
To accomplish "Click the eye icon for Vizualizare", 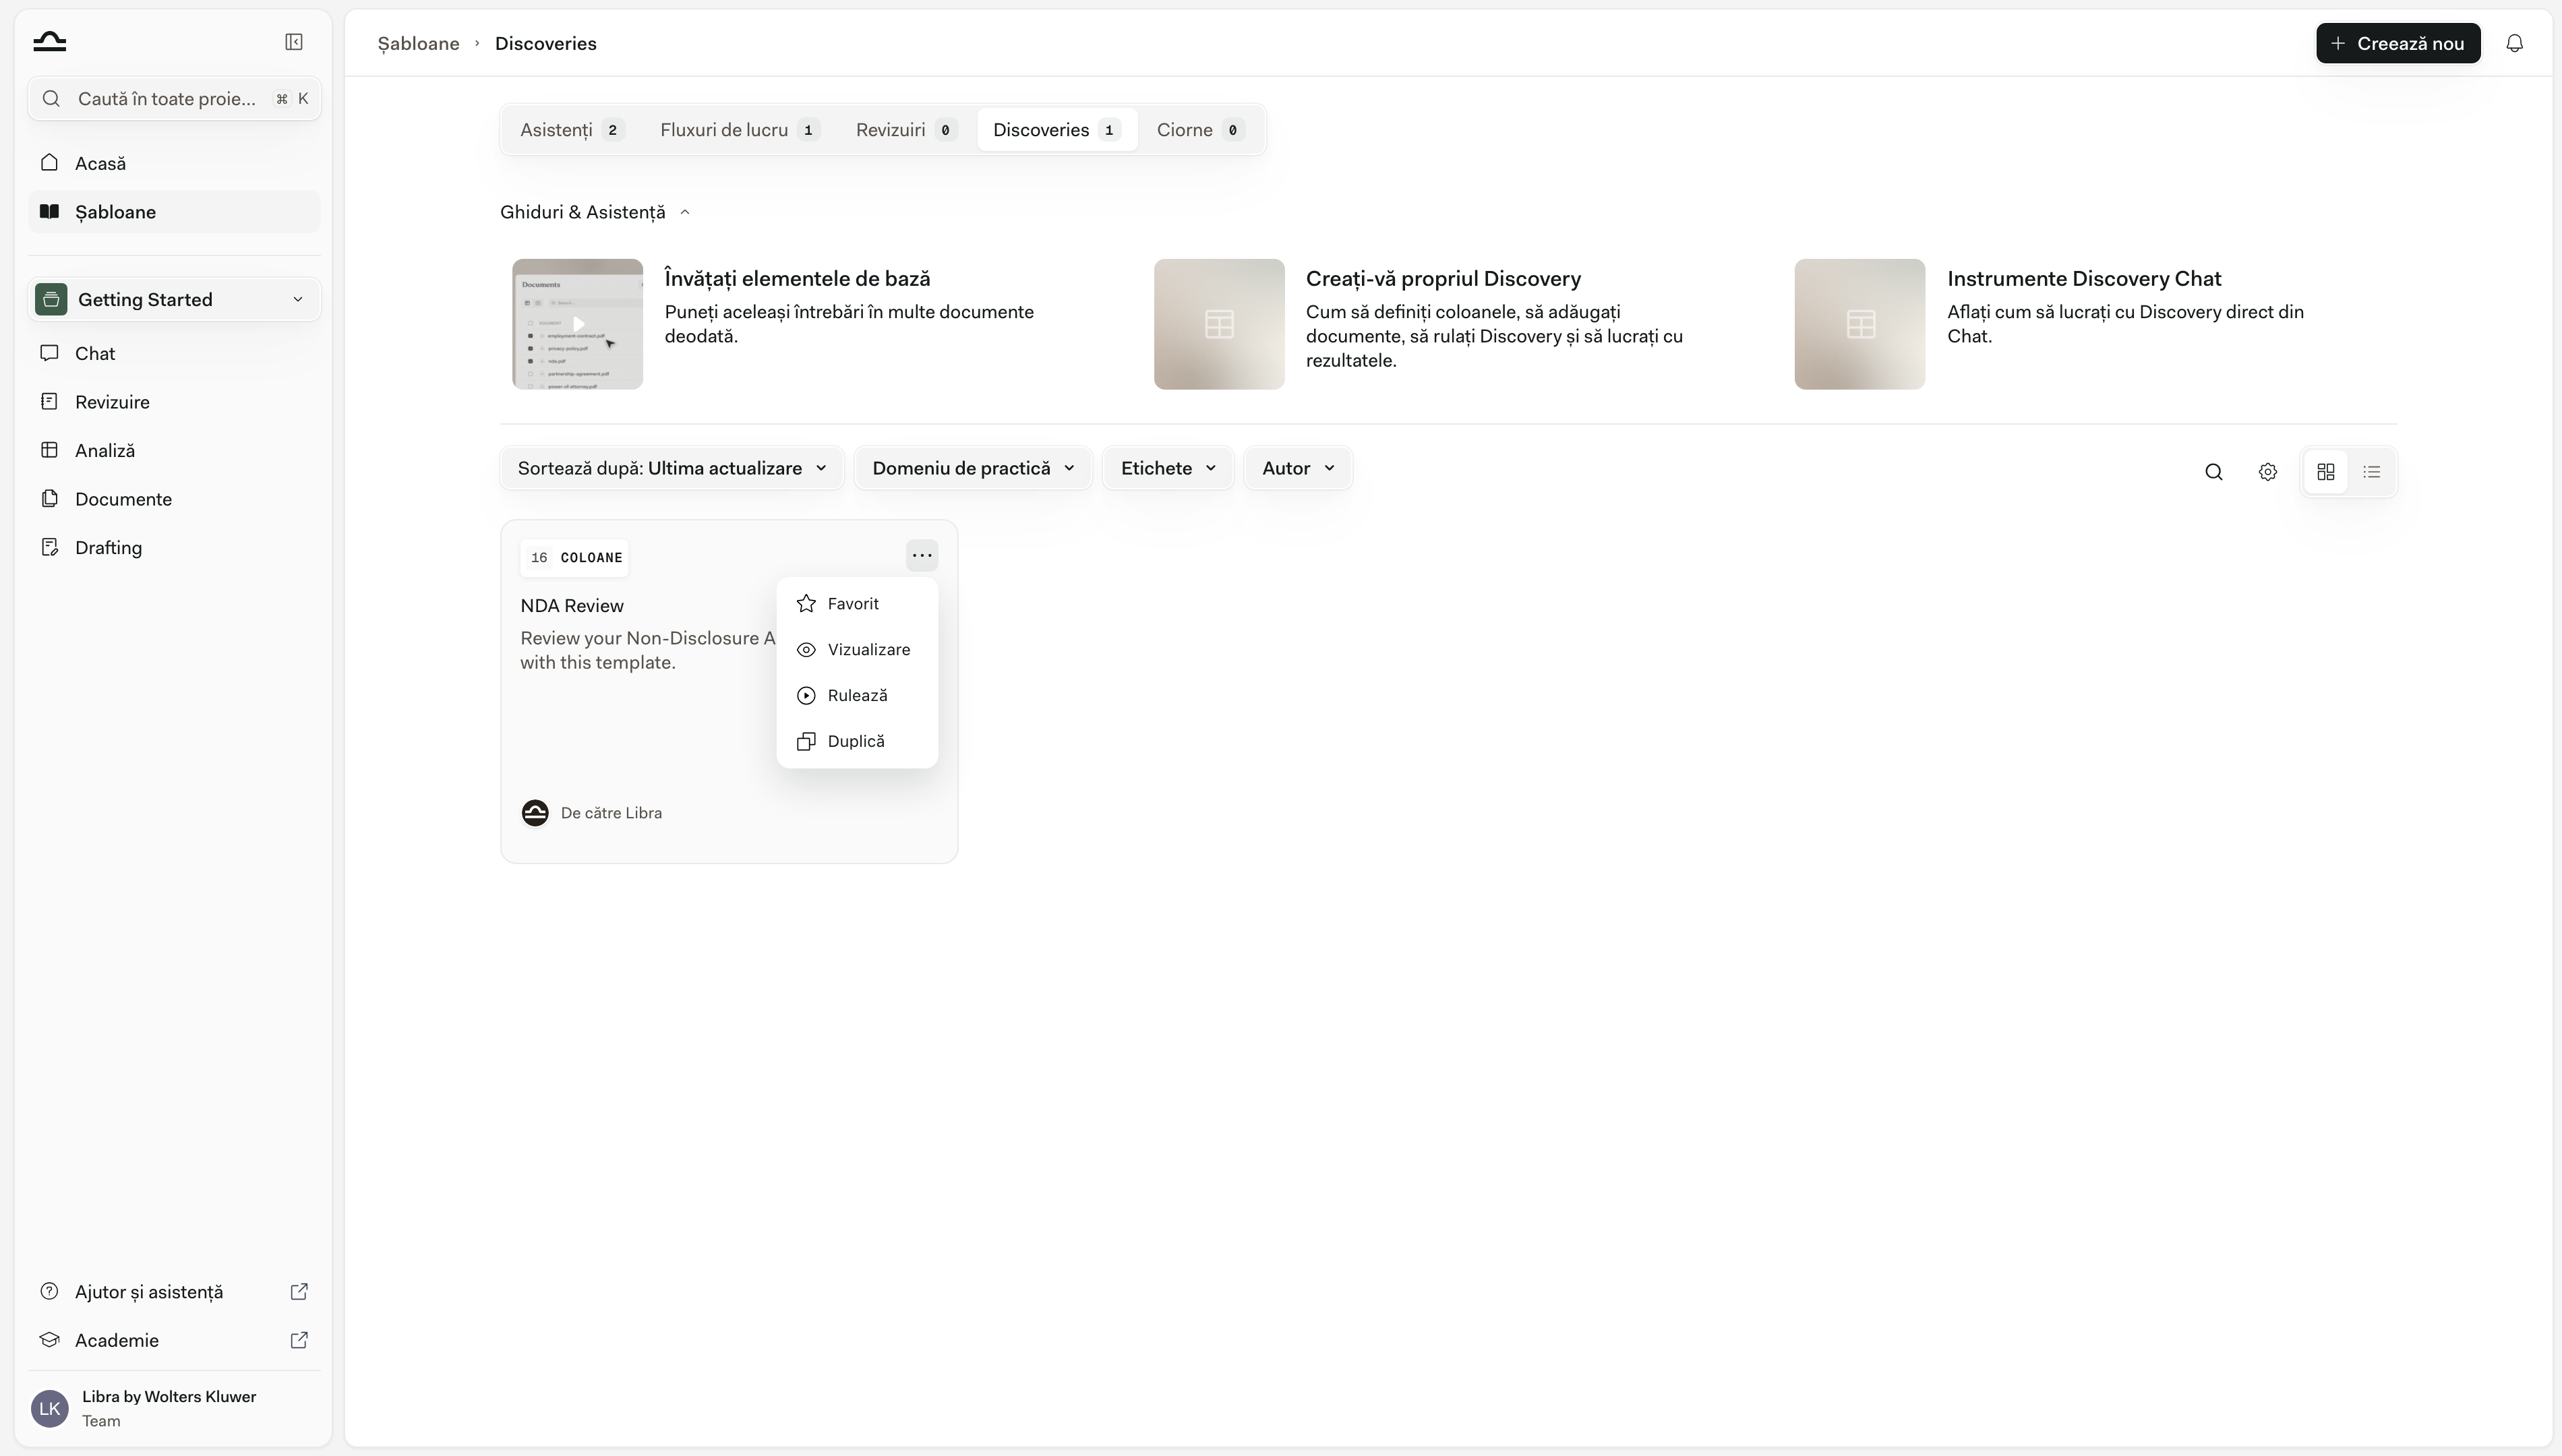I will (x=806, y=649).
